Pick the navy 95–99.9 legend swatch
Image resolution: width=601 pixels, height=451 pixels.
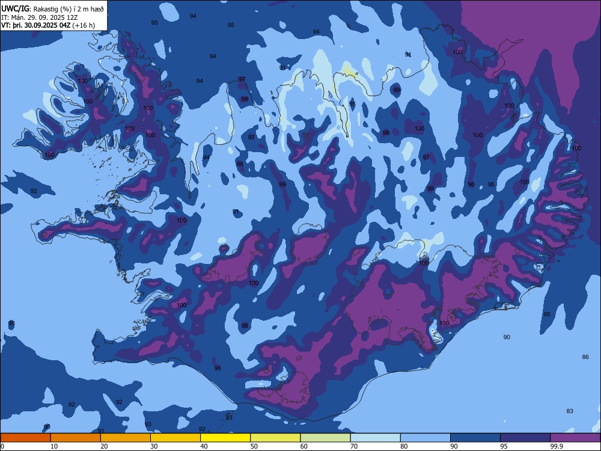[525, 438]
